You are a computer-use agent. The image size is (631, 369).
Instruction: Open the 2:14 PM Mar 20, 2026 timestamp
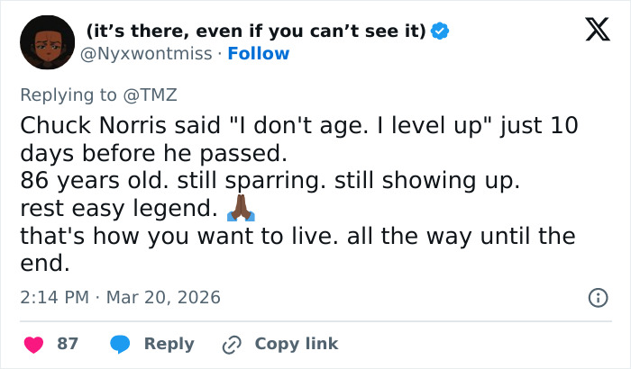point(120,297)
